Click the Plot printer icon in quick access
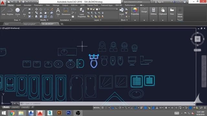 (23, 2)
